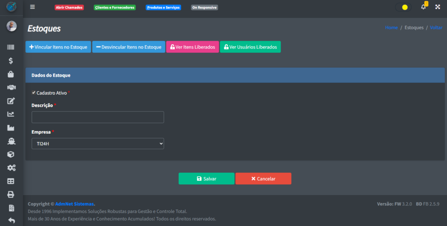Image resolution: width=447 pixels, height=226 pixels.
Task: Click the printer icon in sidebar
Action: (x=11, y=194)
